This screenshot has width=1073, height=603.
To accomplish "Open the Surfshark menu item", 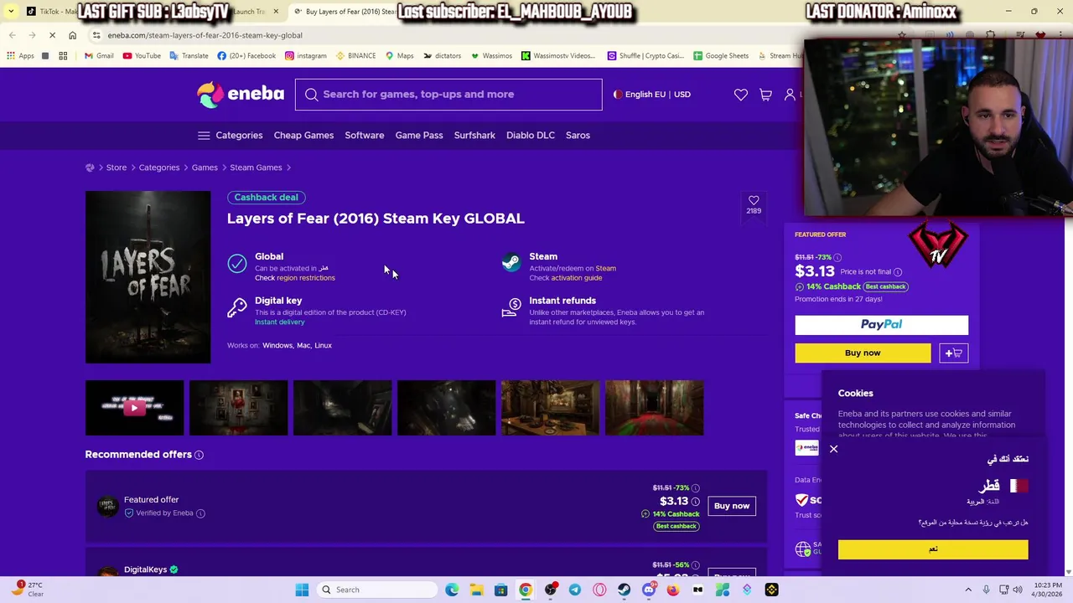I will point(474,136).
